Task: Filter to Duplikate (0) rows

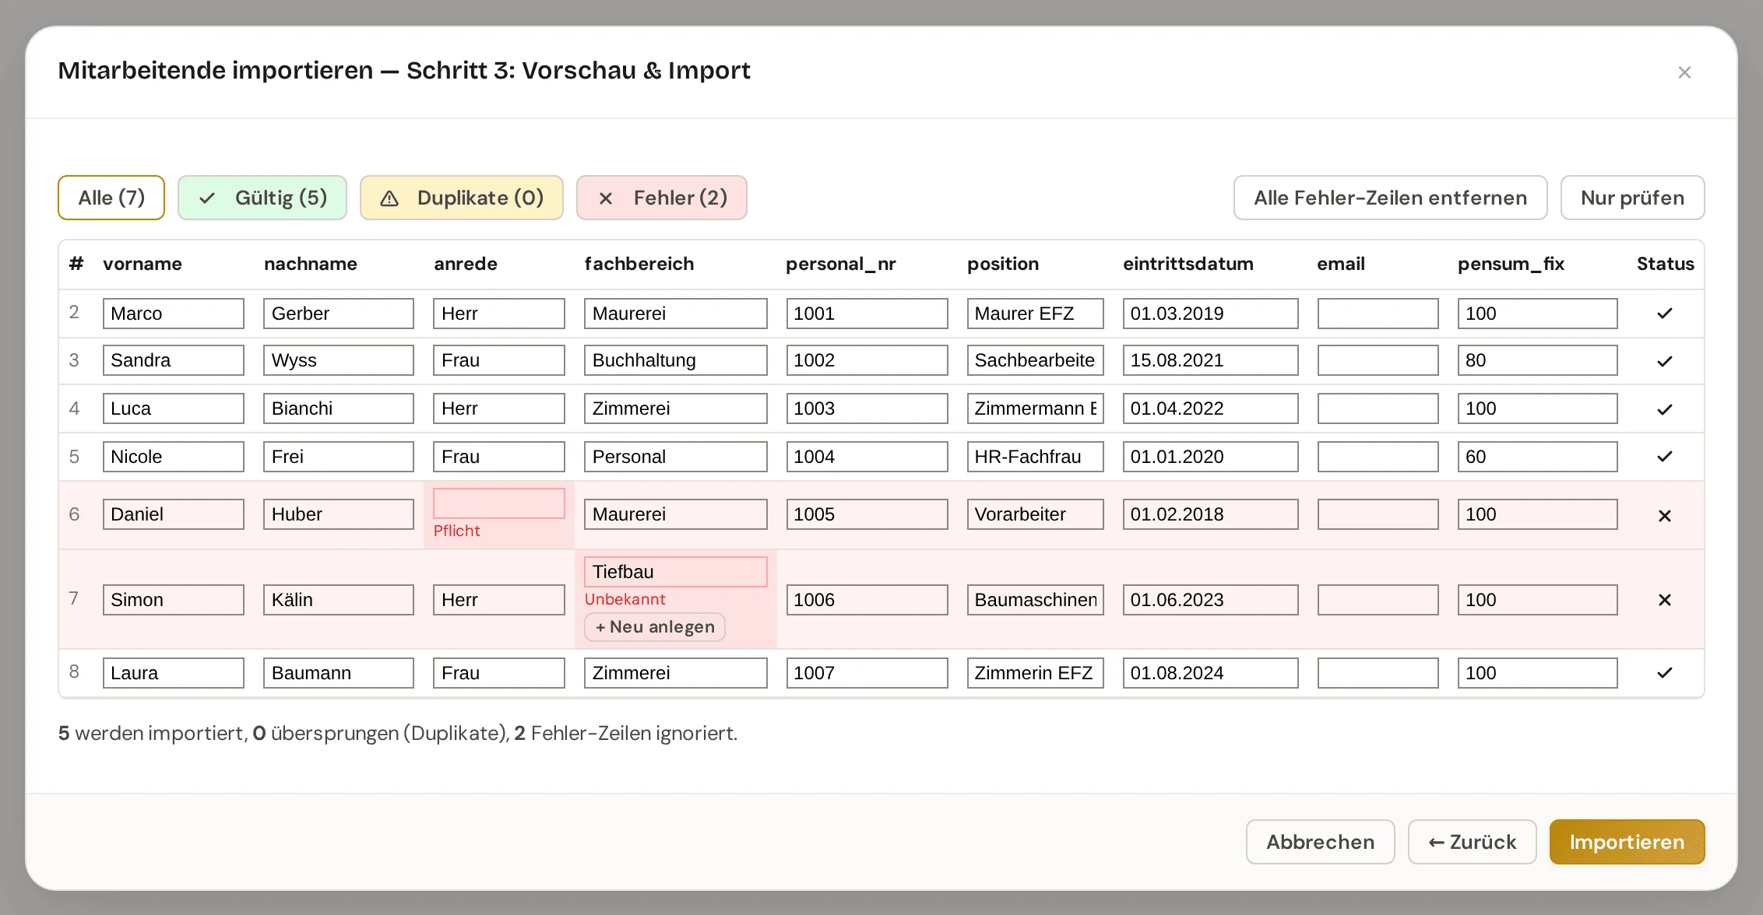Action: tap(462, 198)
